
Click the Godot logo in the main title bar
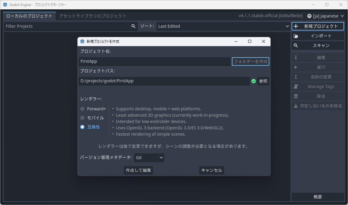(5, 5)
